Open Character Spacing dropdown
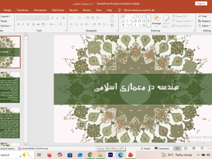Image resolution: width=212 pixels, height=159 pixels. pyautogui.click(x=44, y=24)
